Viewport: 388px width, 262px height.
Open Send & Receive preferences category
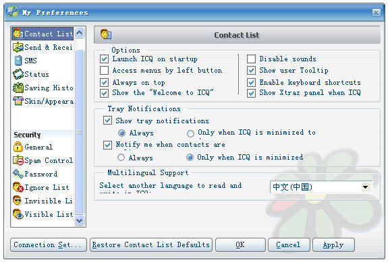tap(43, 47)
